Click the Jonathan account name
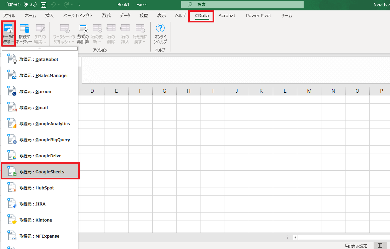390x249 pixels. click(382, 5)
